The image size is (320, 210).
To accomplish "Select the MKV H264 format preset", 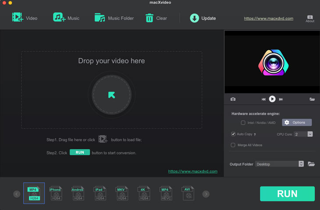I will pyautogui.click(x=121, y=193).
